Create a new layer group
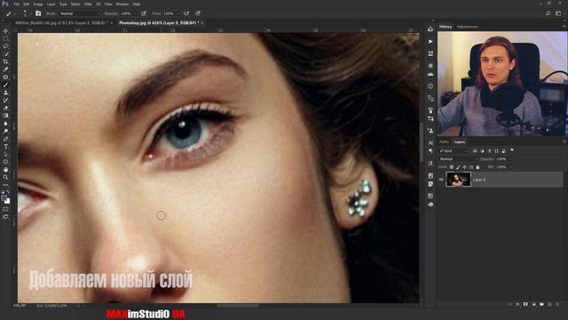This screenshot has height=320, width=568. click(x=541, y=304)
